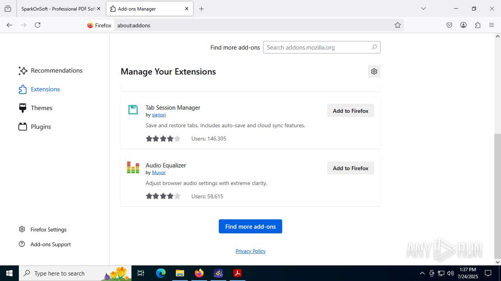501x281 pixels.
Task: Click the page vertical scrollbar thumb
Action: [497, 196]
